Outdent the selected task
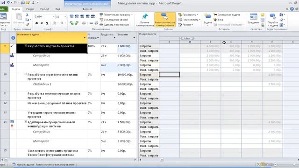The image size is (299, 168). click(71, 23)
